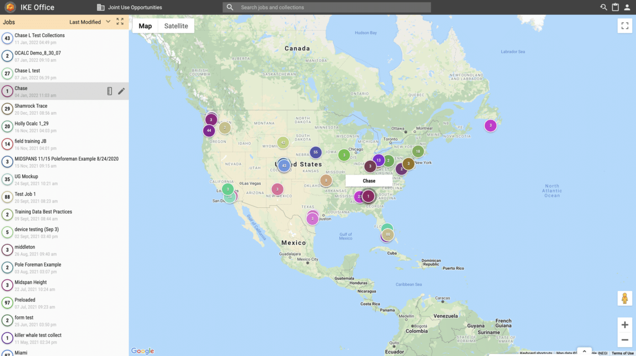Select the Map view tab
The image size is (636, 356).
[145, 26]
